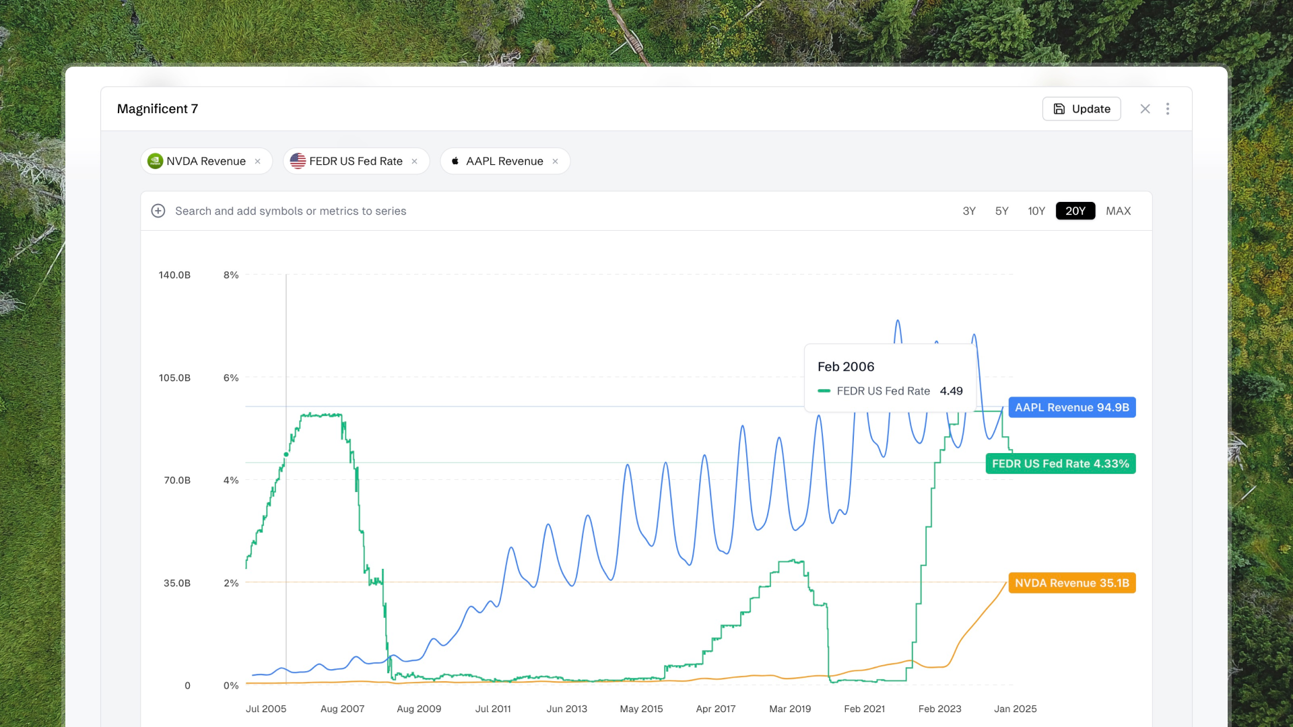Image resolution: width=1293 pixels, height=727 pixels.
Task: Click the 70.0B y-axis label
Action: tap(177, 481)
